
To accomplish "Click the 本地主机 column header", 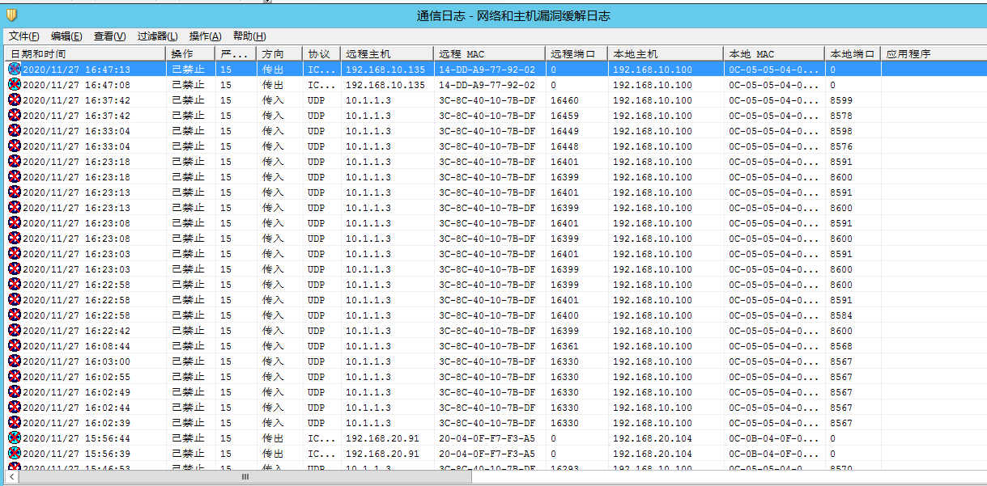I will tap(666, 54).
